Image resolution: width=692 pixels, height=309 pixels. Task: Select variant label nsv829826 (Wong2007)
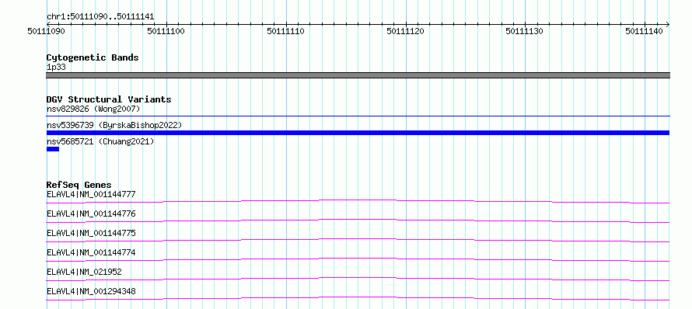coord(93,109)
